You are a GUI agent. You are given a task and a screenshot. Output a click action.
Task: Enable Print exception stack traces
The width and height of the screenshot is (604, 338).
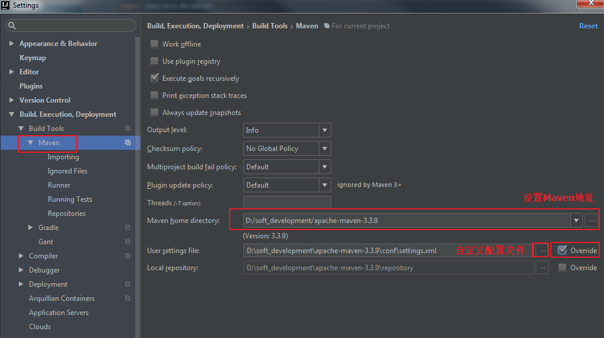tap(155, 95)
